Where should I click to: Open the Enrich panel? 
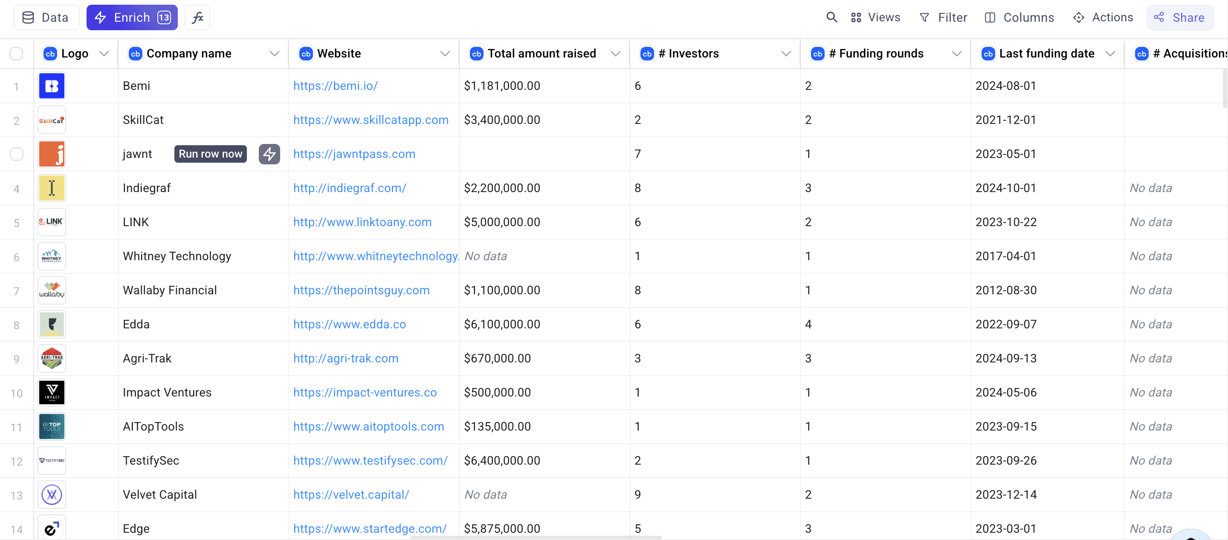tap(132, 17)
